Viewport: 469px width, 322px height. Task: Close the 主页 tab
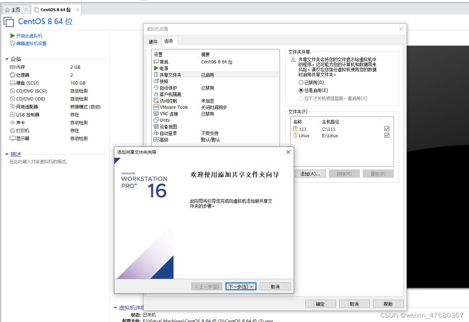coord(26,10)
